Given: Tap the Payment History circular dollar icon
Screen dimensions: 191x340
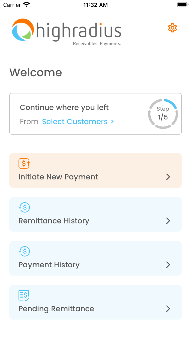Looking at the screenshot, I should pyautogui.click(x=24, y=251).
